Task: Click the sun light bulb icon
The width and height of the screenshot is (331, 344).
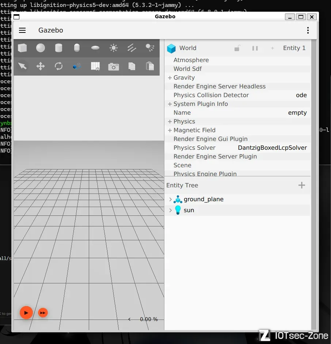Action: click(x=178, y=210)
